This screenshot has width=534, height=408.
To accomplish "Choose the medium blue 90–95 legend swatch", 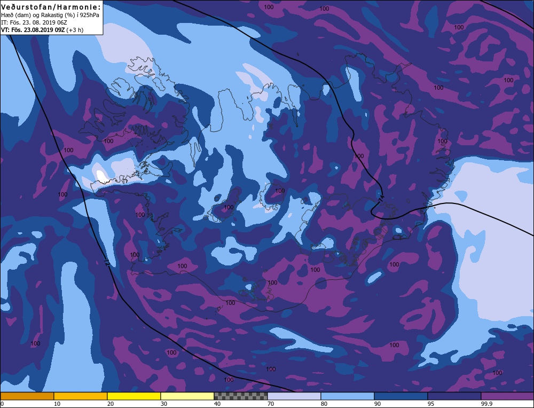I will point(401,396).
